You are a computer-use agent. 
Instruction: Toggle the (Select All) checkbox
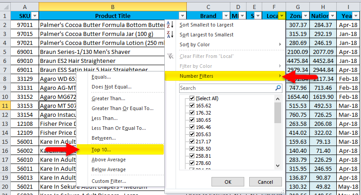[192, 98]
